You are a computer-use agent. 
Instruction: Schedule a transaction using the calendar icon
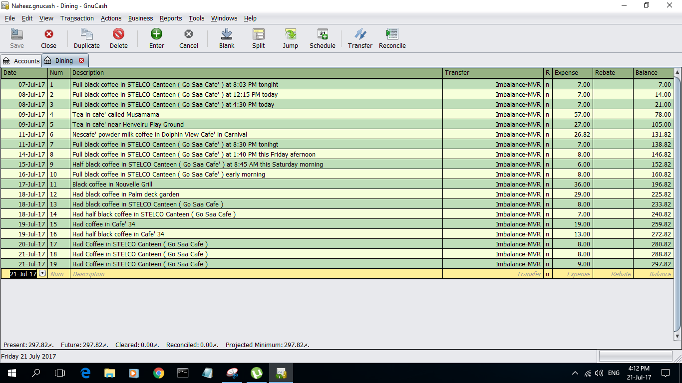pos(323,34)
